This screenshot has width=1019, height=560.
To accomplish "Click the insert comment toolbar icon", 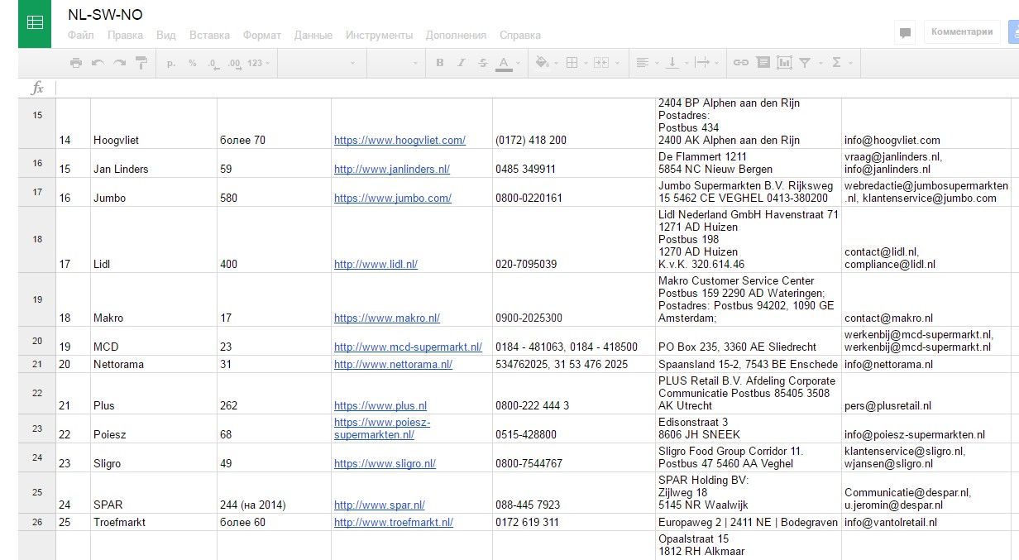I will (x=763, y=63).
